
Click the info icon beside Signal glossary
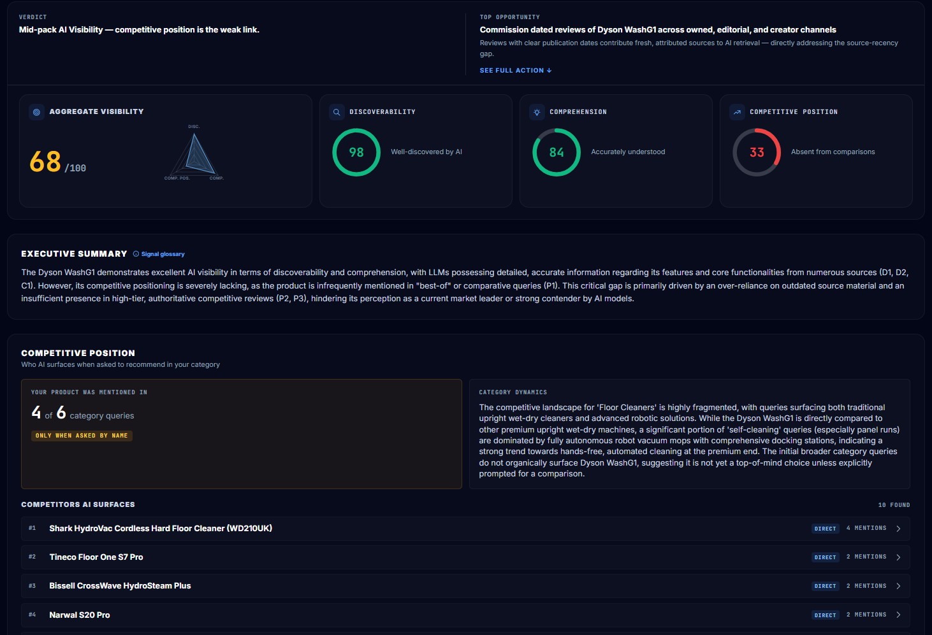pos(136,254)
